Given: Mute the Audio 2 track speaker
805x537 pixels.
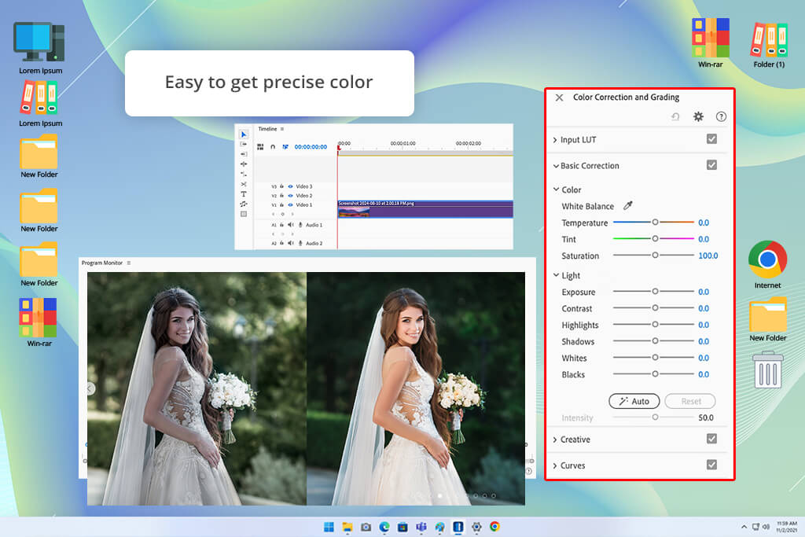Looking at the screenshot, I should click(x=291, y=243).
